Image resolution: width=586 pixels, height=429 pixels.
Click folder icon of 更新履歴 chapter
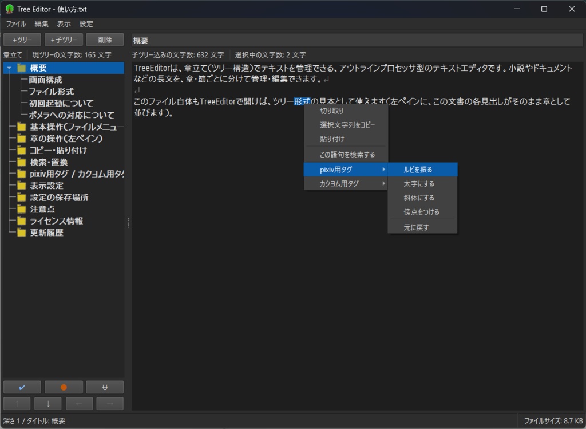tap(22, 233)
